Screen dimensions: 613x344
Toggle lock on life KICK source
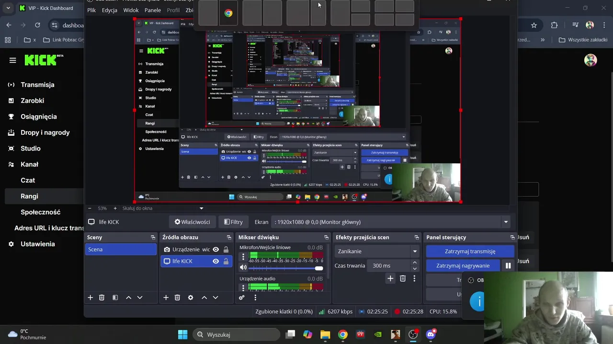pyautogui.click(x=226, y=261)
